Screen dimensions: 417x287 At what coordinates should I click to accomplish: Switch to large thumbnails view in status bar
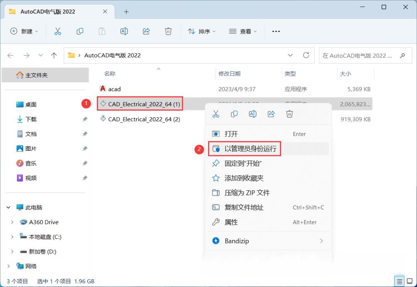tap(410, 281)
